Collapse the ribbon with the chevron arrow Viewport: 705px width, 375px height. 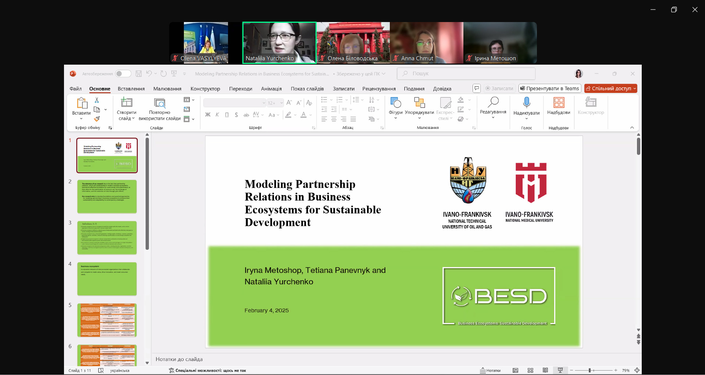point(632,127)
